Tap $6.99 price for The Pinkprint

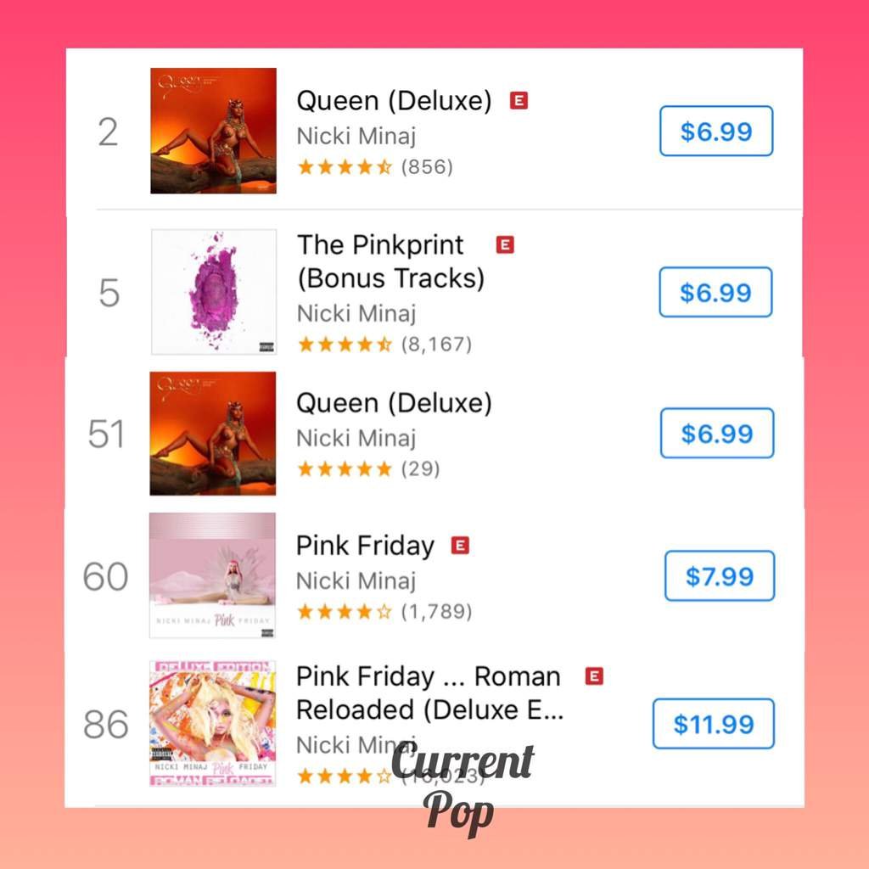[x=715, y=292]
